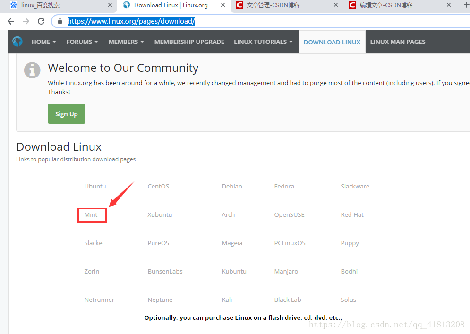Screen dimensions: 470x334
Task: Open MEMBERSHIP UPGRADE page
Action: (189, 42)
